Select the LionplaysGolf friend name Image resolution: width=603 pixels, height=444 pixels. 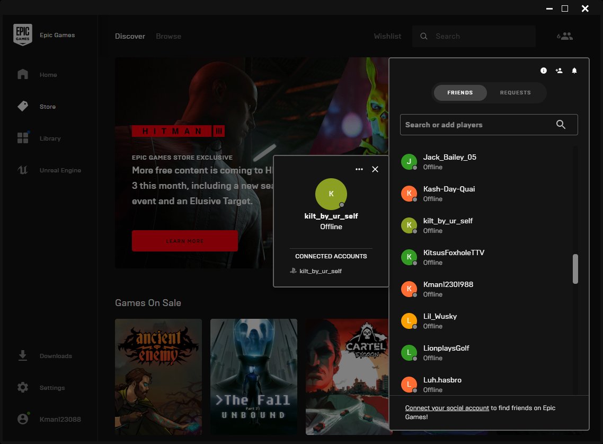tap(446, 348)
